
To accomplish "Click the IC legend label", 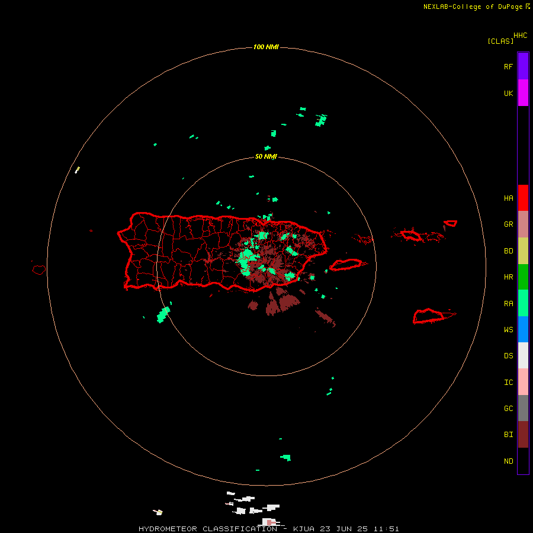I will pyautogui.click(x=508, y=383).
